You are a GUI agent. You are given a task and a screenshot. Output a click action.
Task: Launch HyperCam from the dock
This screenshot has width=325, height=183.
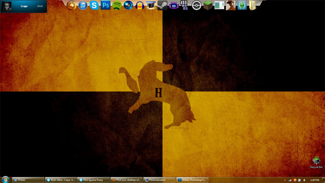point(151,5)
